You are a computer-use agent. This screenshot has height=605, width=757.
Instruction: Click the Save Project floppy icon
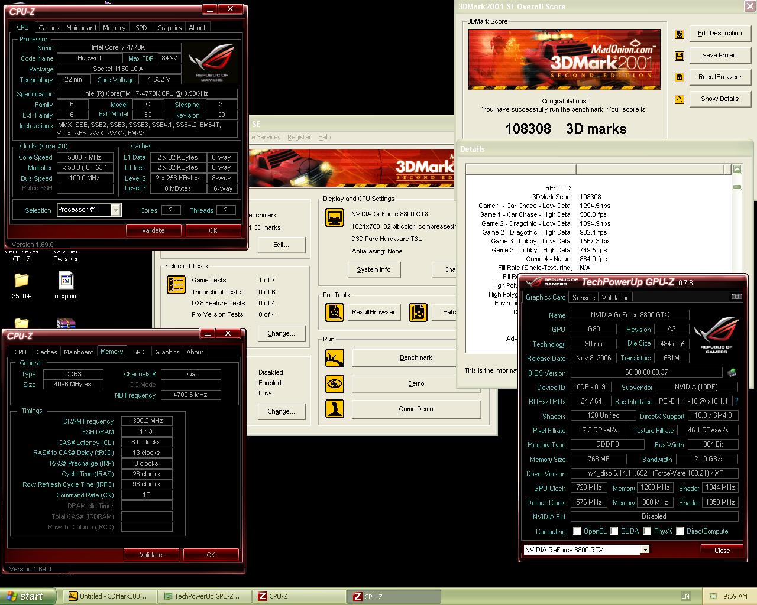(680, 56)
